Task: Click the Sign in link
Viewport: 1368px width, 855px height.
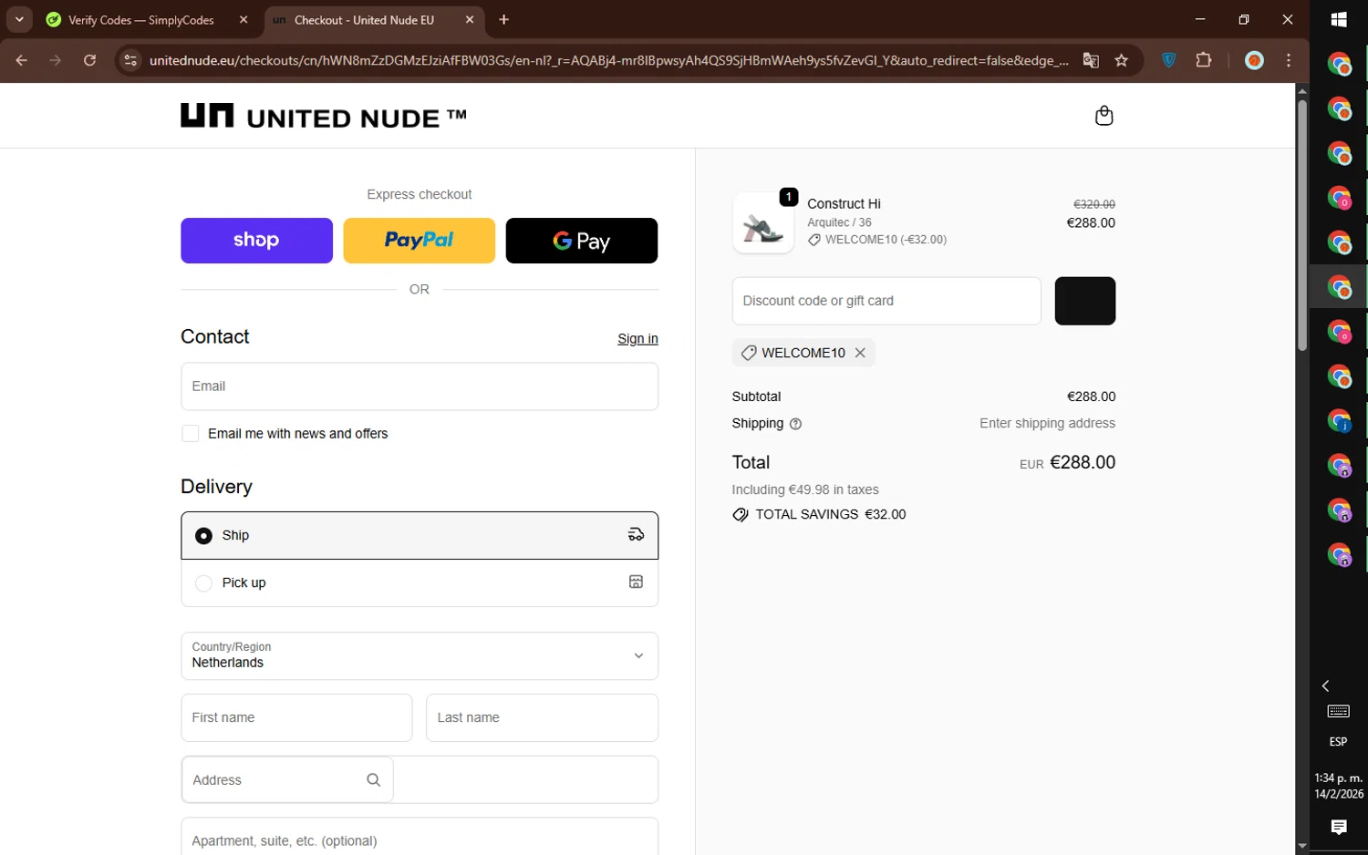Action: 637,339
